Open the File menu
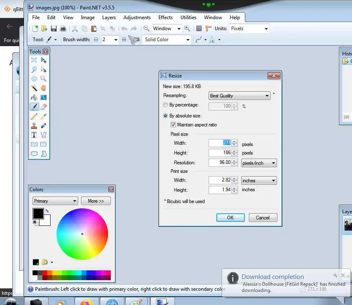This screenshot has width=352, height=305. pyautogui.click(x=36, y=18)
